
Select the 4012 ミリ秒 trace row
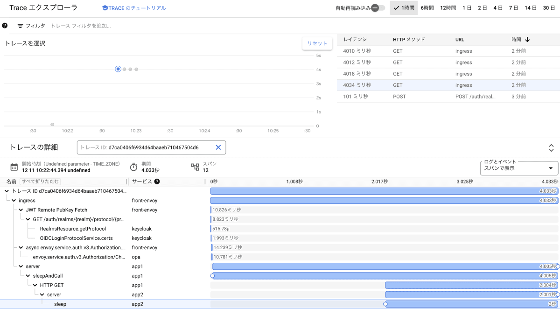pos(448,63)
